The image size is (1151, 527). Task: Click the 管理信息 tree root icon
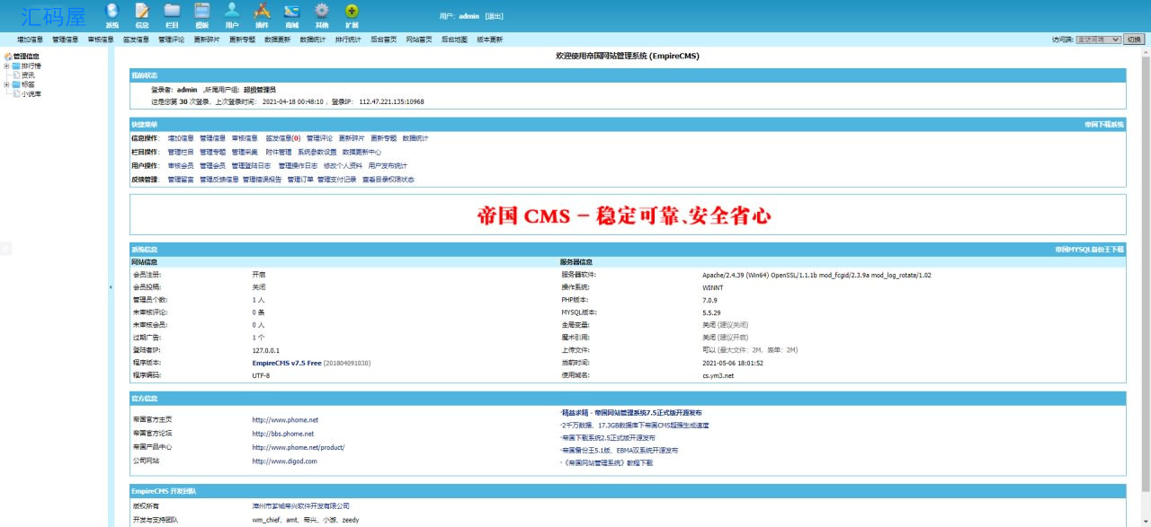[8, 57]
